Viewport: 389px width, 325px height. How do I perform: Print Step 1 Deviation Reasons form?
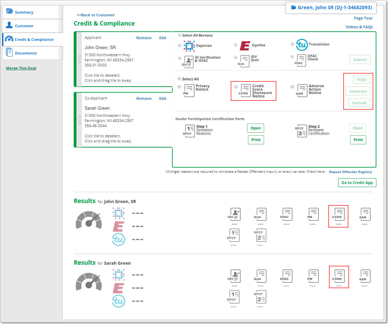point(256,140)
